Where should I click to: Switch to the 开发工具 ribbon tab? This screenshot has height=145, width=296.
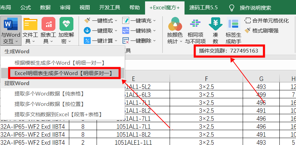coord(110,8)
